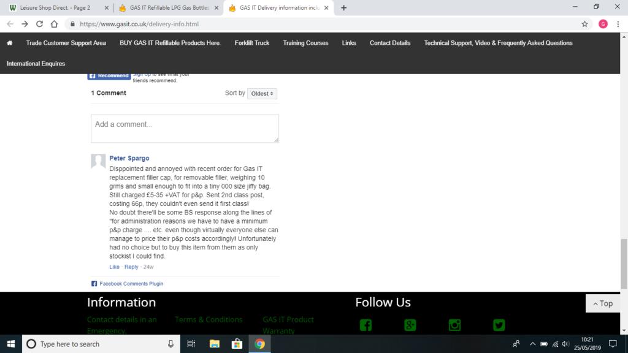The height and width of the screenshot is (353, 628).
Task: Click the Microsoft Store taskbar icon
Action: click(x=237, y=344)
